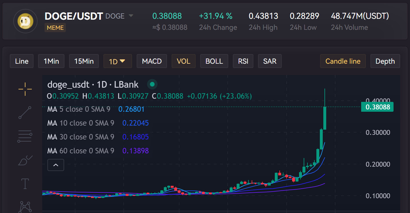Select the brush drawing tool
Image resolution: width=410 pixels, height=213 pixels.
(25, 160)
